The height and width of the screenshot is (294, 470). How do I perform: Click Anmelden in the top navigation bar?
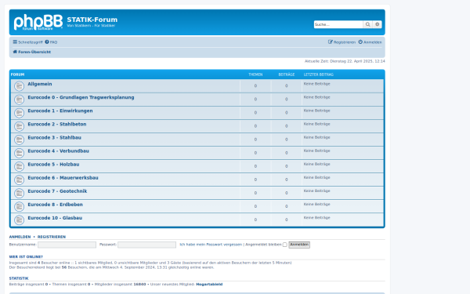point(371,42)
